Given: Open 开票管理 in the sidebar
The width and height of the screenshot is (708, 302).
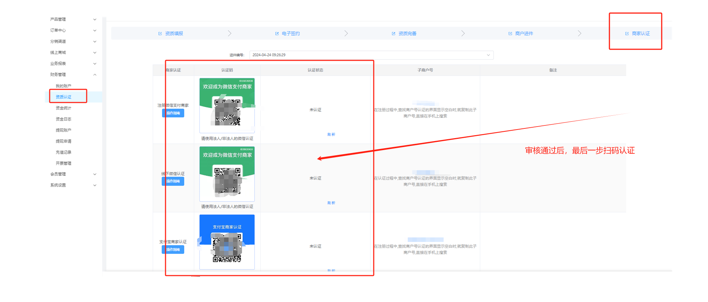Looking at the screenshot, I should (x=63, y=164).
